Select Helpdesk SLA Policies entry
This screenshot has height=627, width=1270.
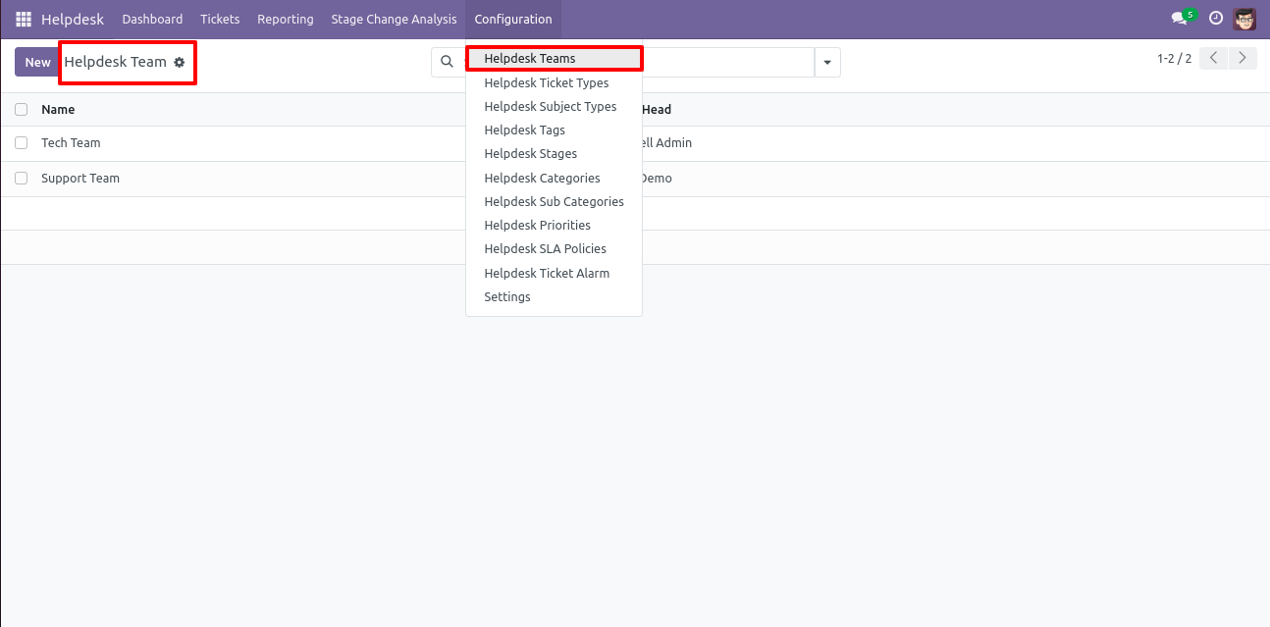point(554,248)
